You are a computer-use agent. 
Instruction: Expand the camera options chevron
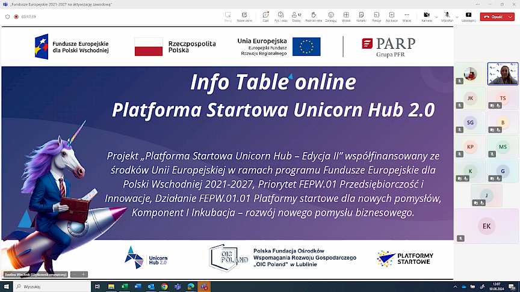click(x=436, y=17)
